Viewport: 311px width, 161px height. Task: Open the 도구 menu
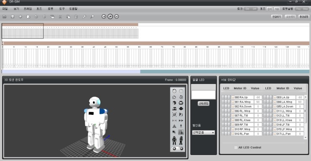tap(62, 9)
